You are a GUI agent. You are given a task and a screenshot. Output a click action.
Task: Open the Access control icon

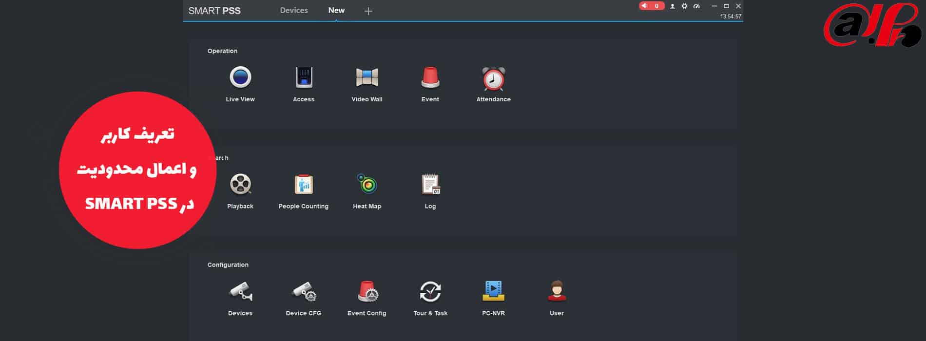click(304, 77)
